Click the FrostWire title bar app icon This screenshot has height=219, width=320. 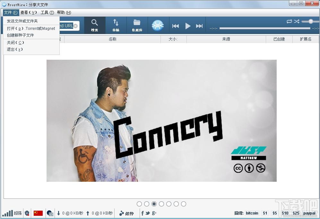4,4
